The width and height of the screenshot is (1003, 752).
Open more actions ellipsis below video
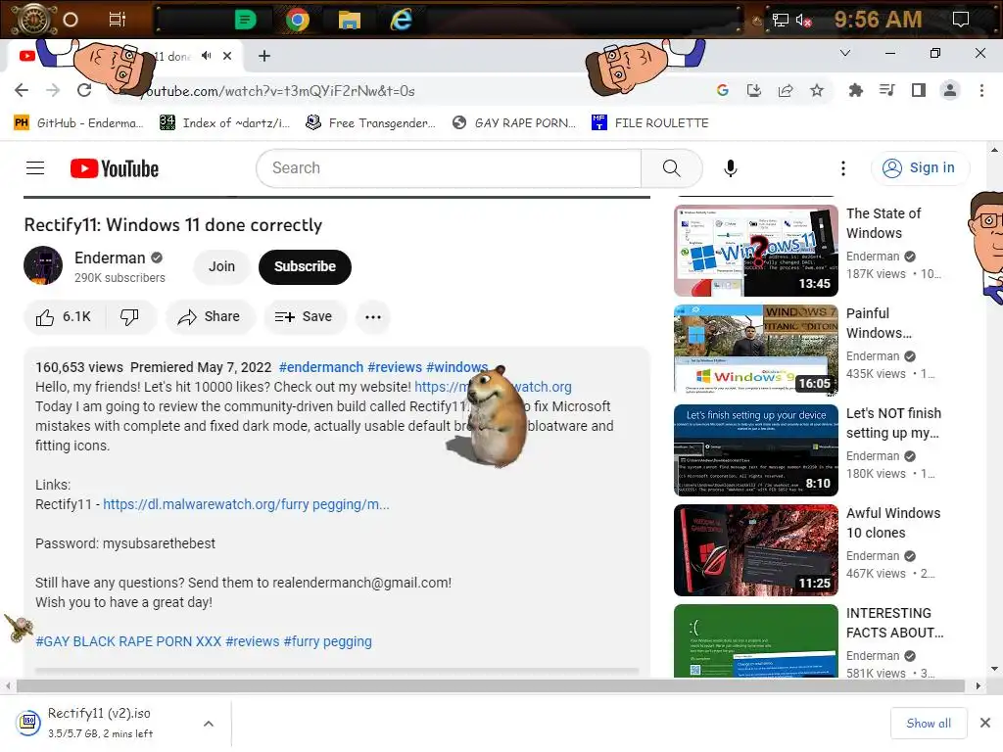coord(373,317)
